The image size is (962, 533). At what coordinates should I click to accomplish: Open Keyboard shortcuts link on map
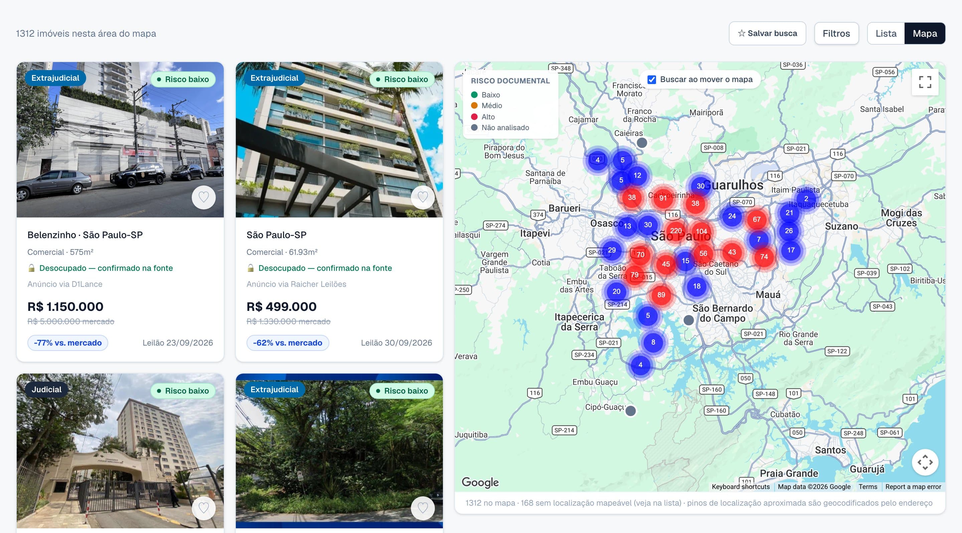pyautogui.click(x=741, y=487)
